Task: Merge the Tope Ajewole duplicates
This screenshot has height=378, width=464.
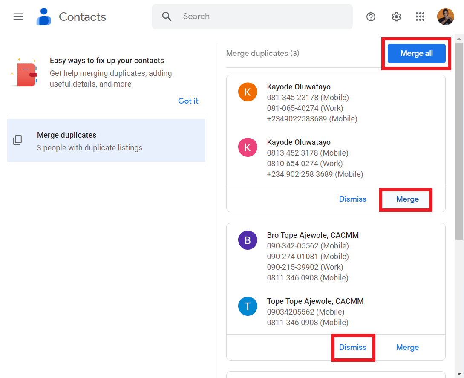Action: tap(407, 347)
